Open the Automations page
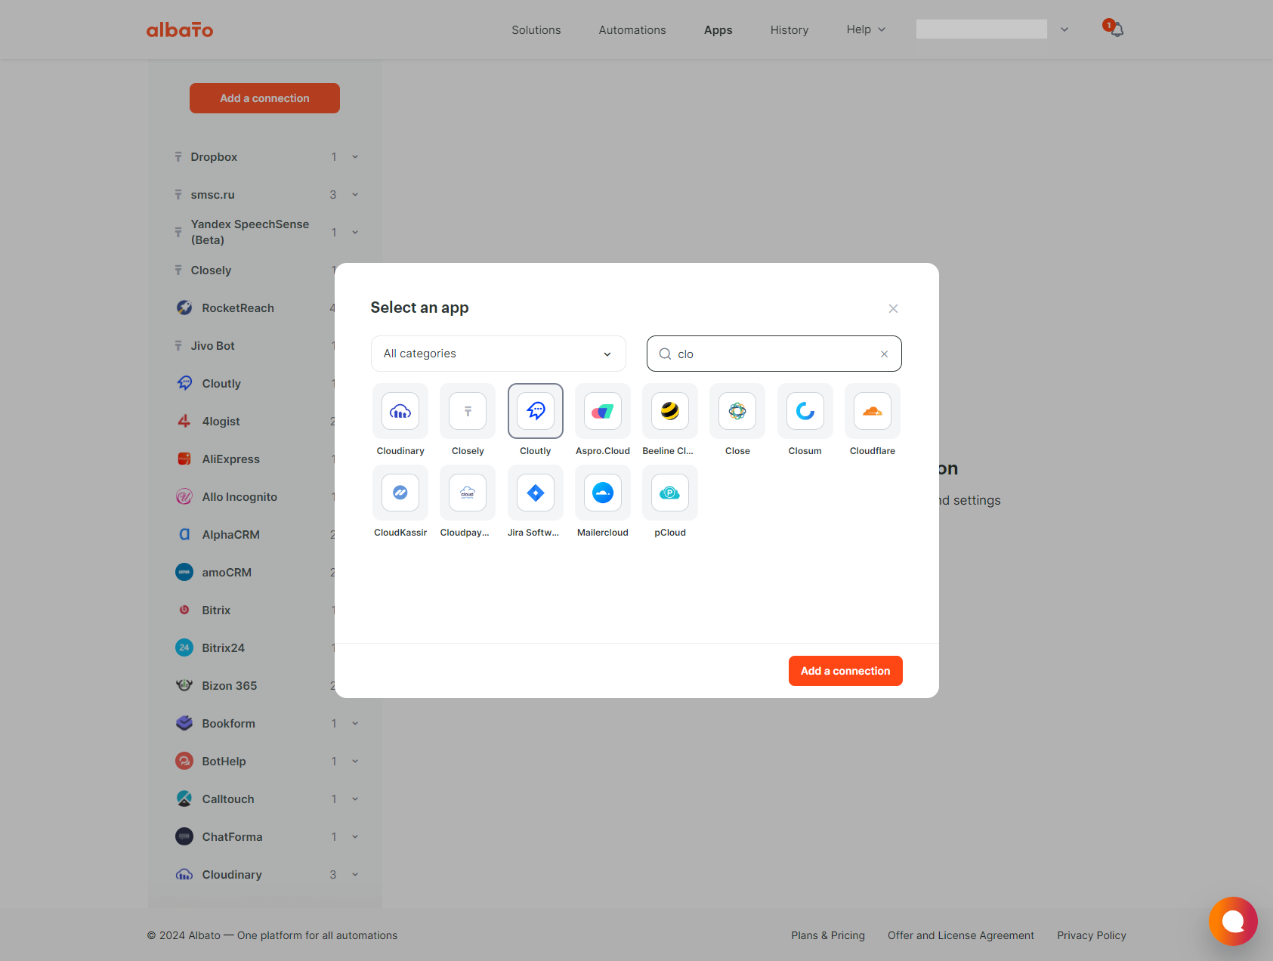 [x=632, y=30]
